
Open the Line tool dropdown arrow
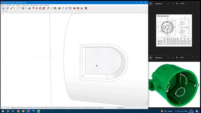click(14, 8)
